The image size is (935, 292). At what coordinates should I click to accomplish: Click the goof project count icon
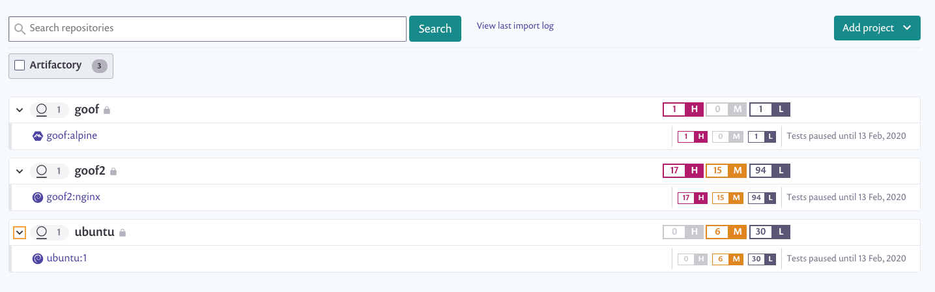coord(42,109)
